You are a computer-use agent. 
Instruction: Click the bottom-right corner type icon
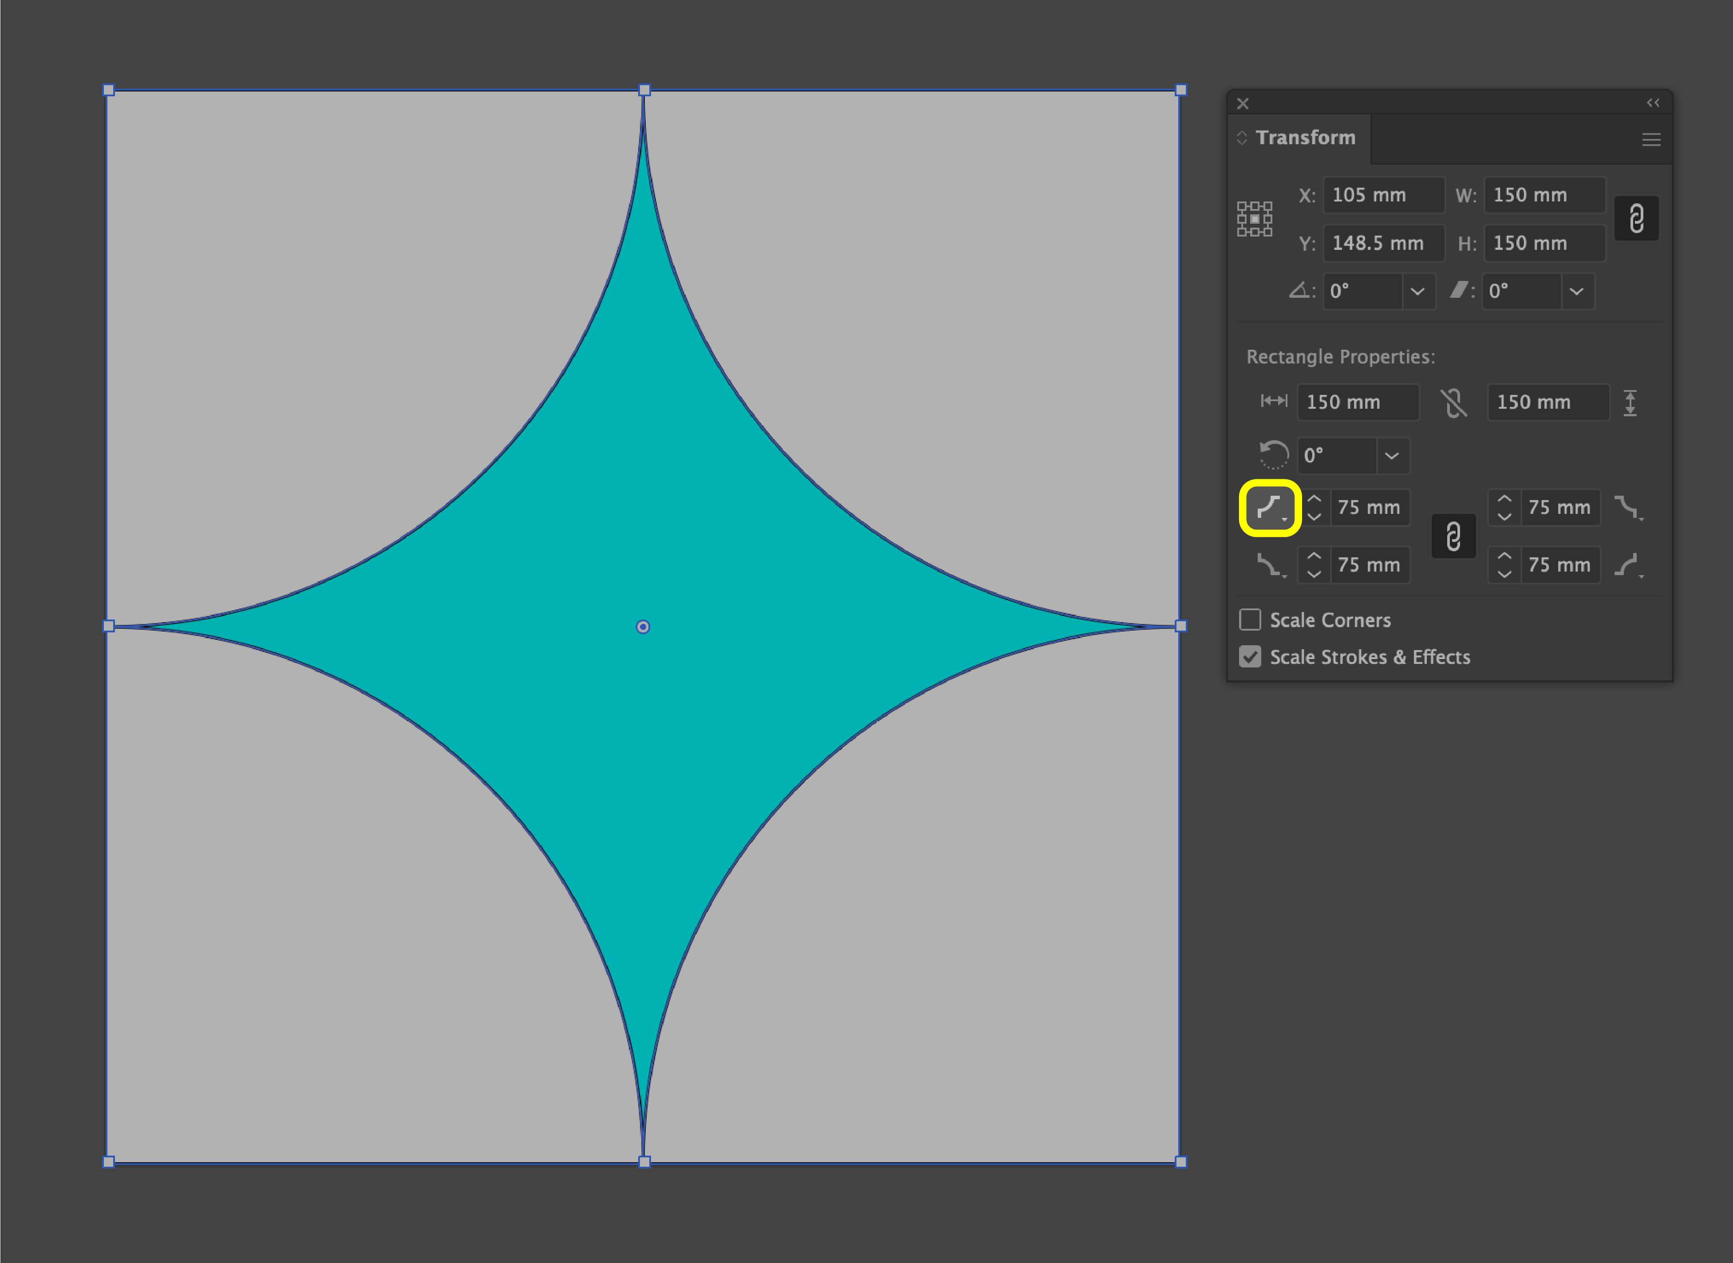pyautogui.click(x=1627, y=566)
